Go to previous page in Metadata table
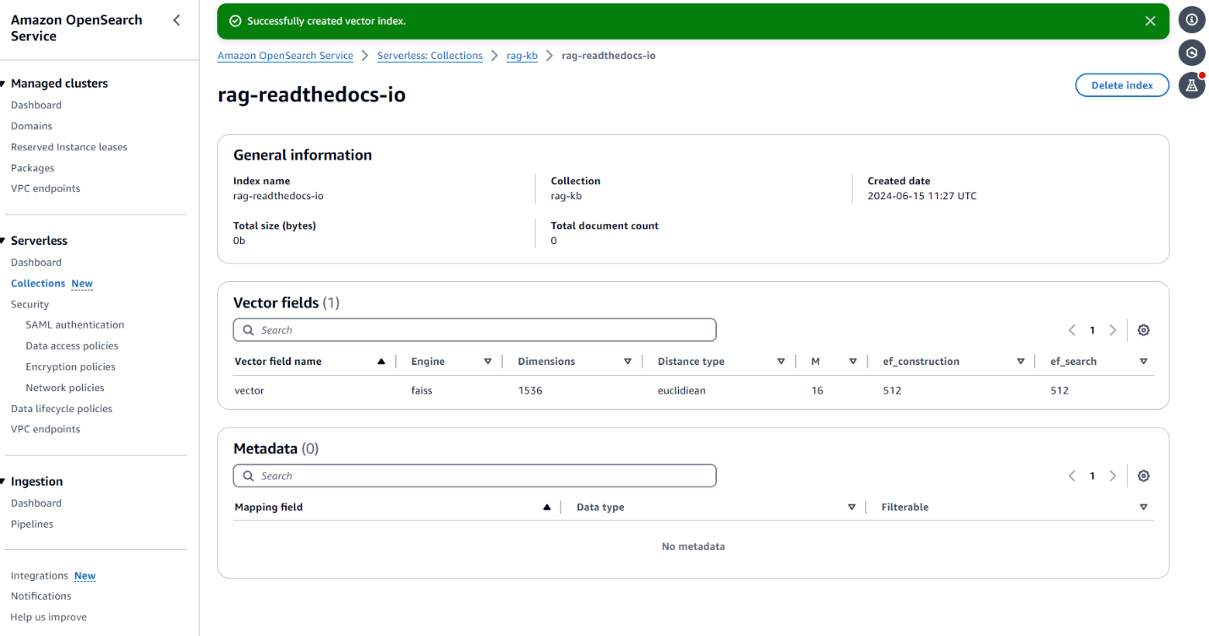This screenshot has height=636, width=1209. pos(1071,476)
